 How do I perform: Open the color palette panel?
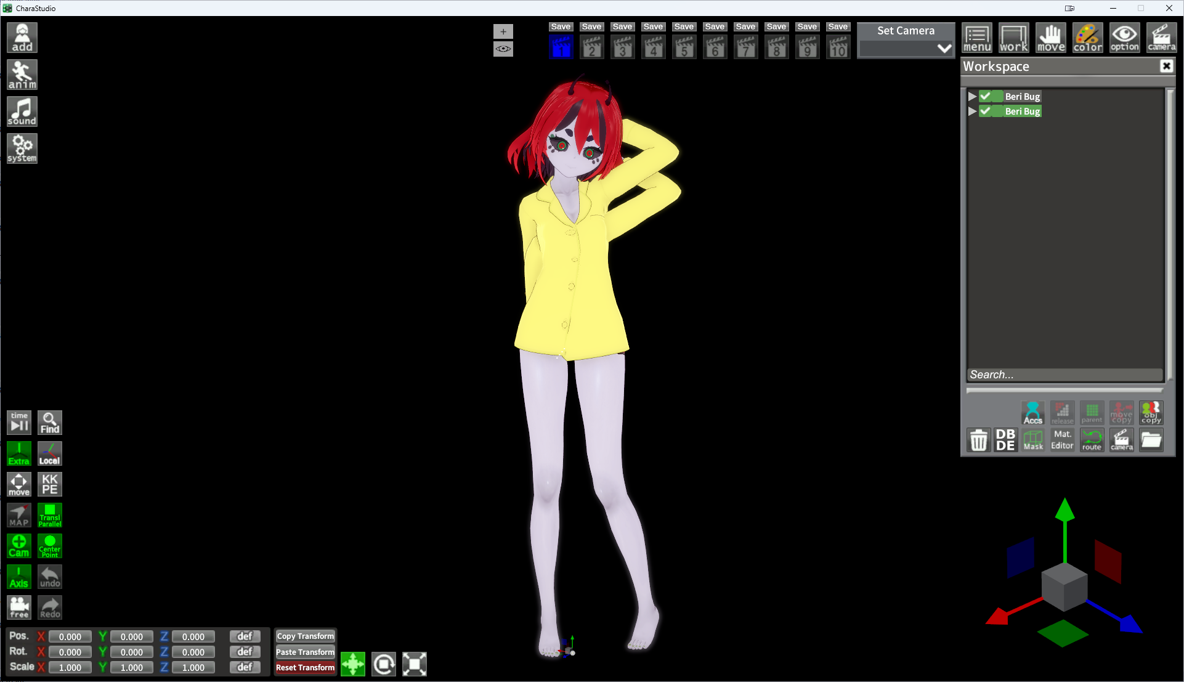point(1088,38)
